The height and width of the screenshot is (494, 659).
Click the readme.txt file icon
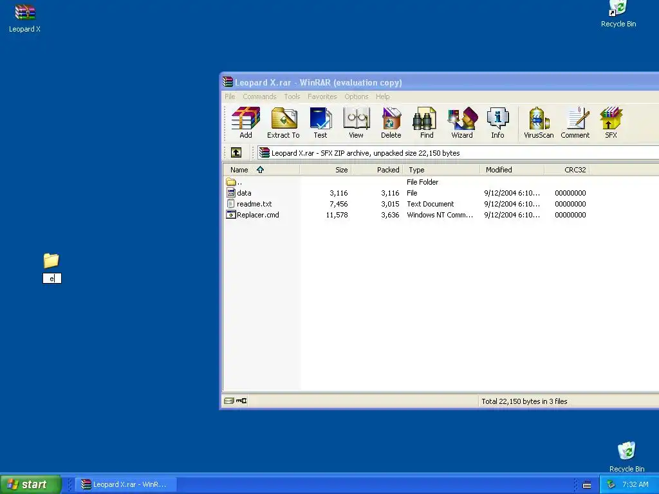pyautogui.click(x=231, y=204)
